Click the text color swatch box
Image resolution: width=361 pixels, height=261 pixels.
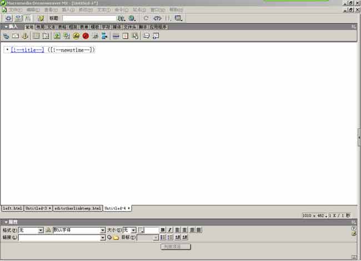(141, 230)
